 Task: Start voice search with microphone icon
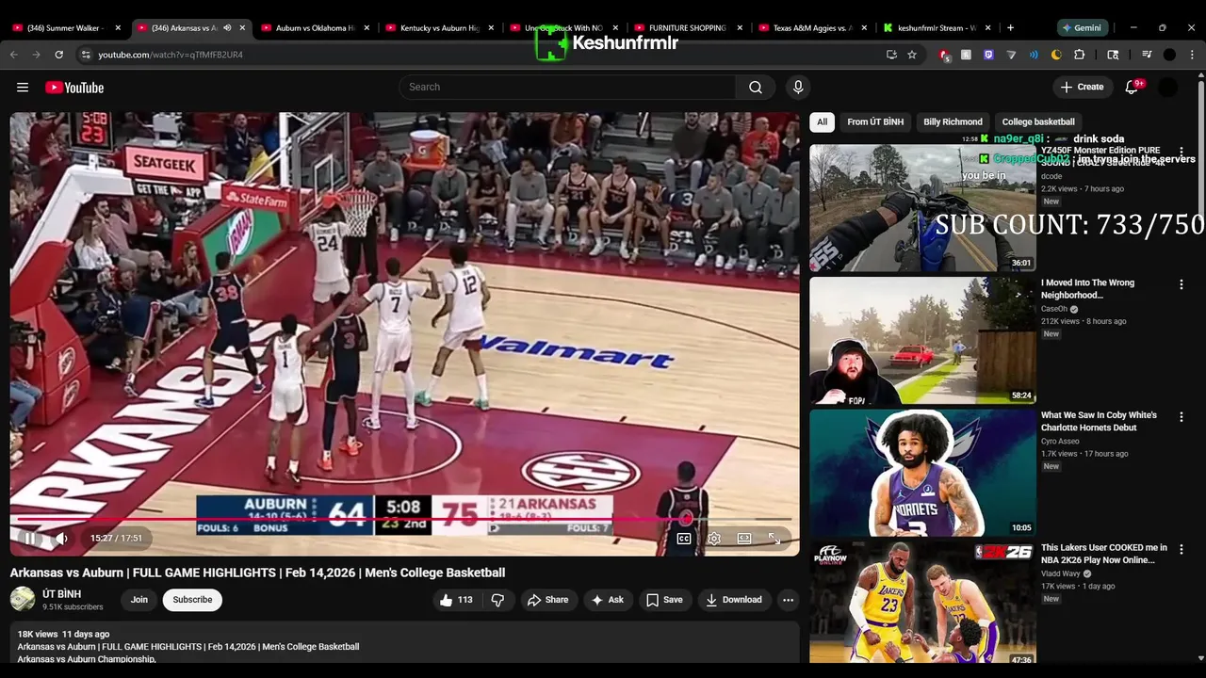tap(798, 87)
